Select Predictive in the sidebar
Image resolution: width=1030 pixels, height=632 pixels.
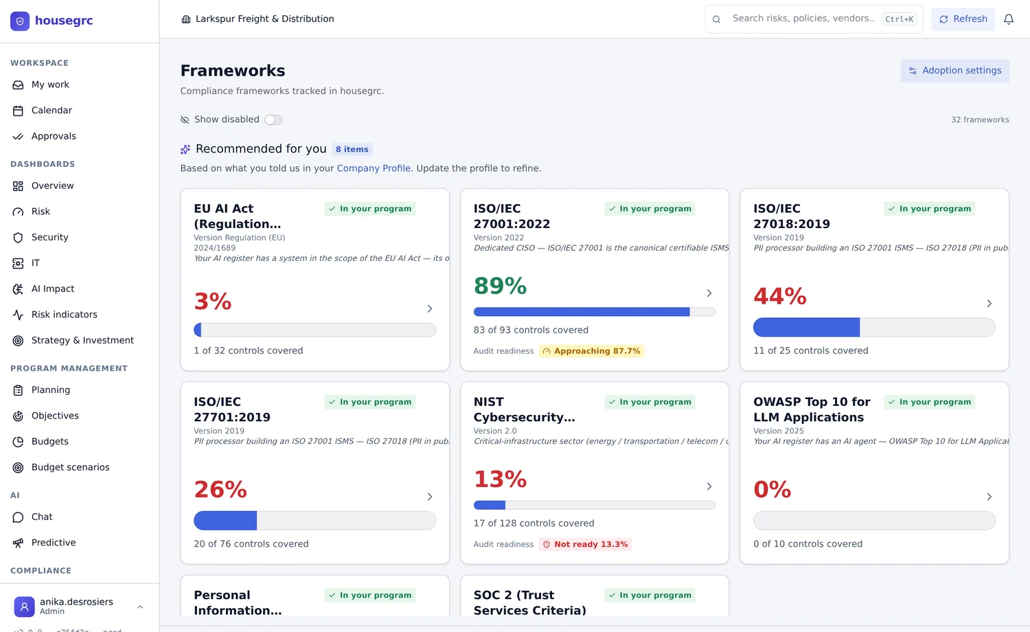coord(80,543)
